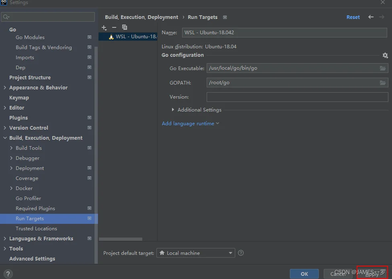Select the Dep settings page
The height and width of the screenshot is (279, 392).
point(21,67)
